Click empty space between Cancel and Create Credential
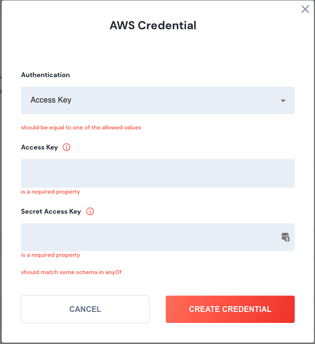The height and width of the screenshot is (344, 315). tap(158, 309)
